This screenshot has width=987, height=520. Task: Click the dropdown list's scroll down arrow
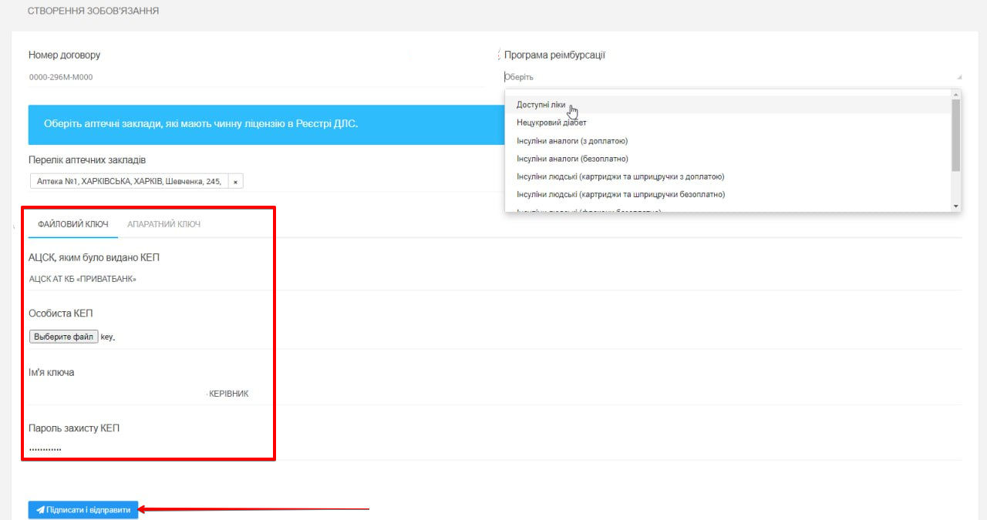pos(956,206)
